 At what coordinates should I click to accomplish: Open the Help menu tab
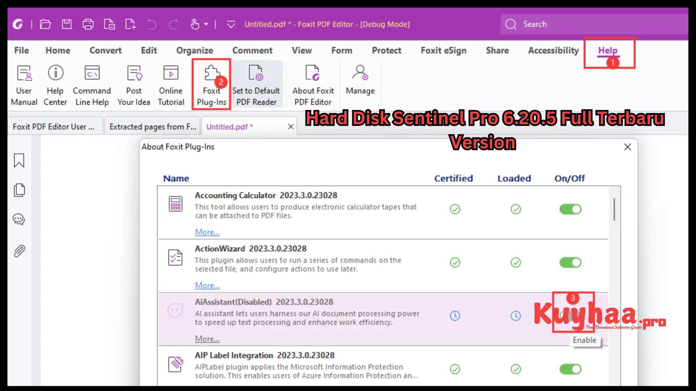coord(608,50)
